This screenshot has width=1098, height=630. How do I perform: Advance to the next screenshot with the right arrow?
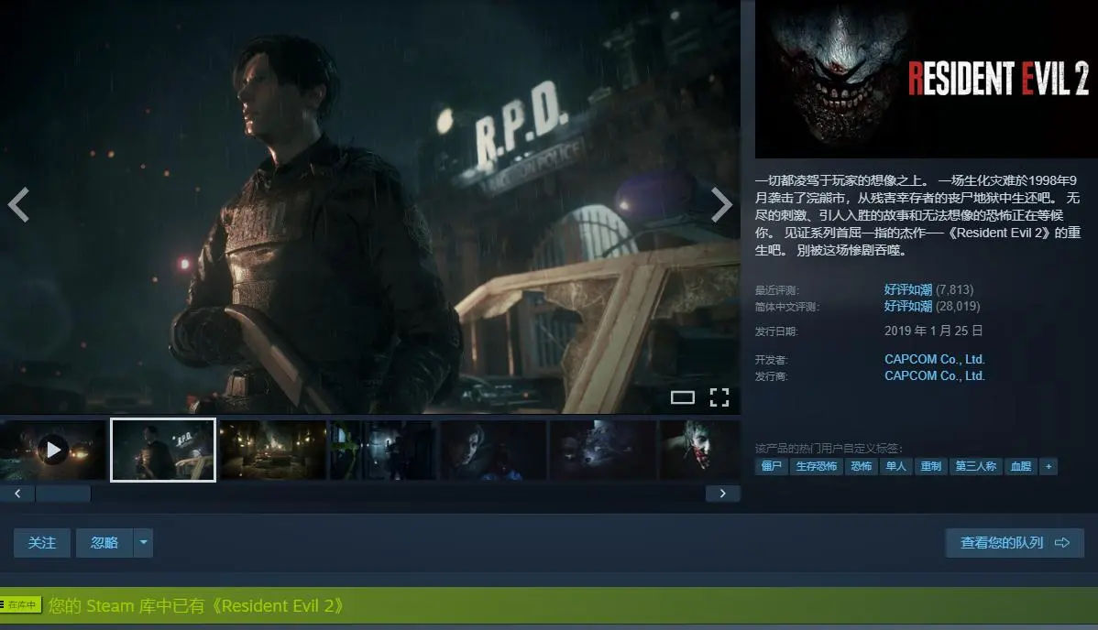coord(721,205)
